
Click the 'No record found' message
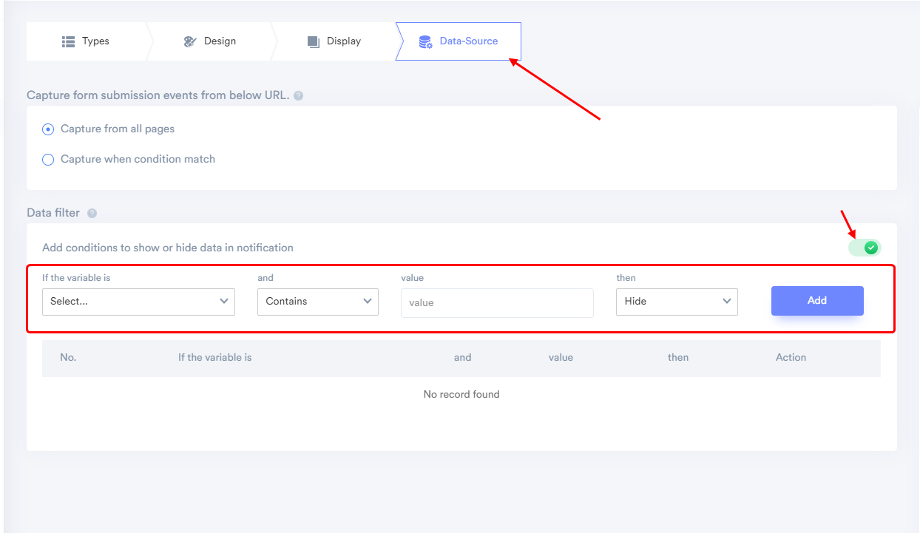click(x=461, y=394)
